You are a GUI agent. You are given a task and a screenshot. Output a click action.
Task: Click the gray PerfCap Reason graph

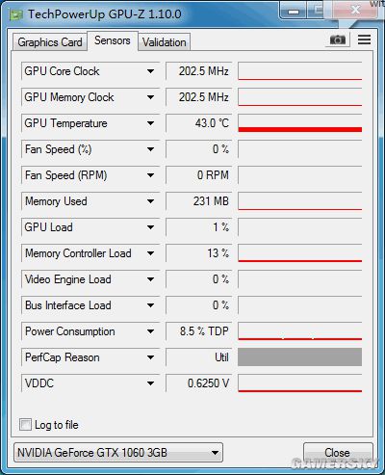[299, 356]
